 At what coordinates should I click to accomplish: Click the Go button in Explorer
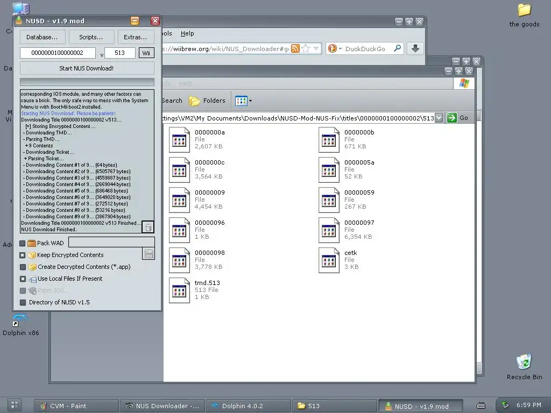click(x=457, y=118)
